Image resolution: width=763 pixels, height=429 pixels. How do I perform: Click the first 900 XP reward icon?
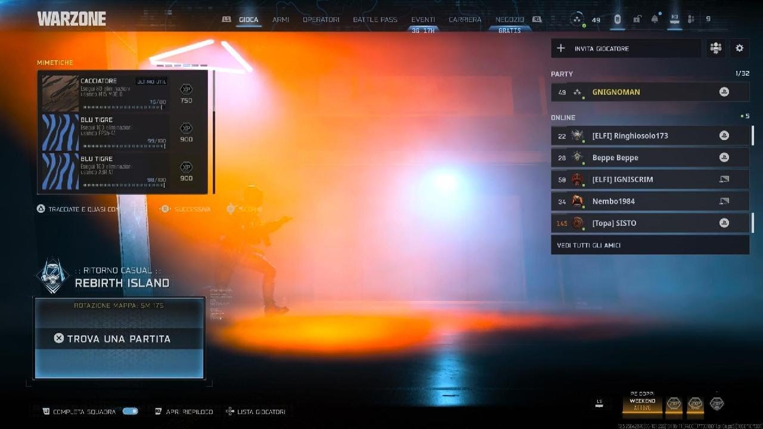pos(186,128)
